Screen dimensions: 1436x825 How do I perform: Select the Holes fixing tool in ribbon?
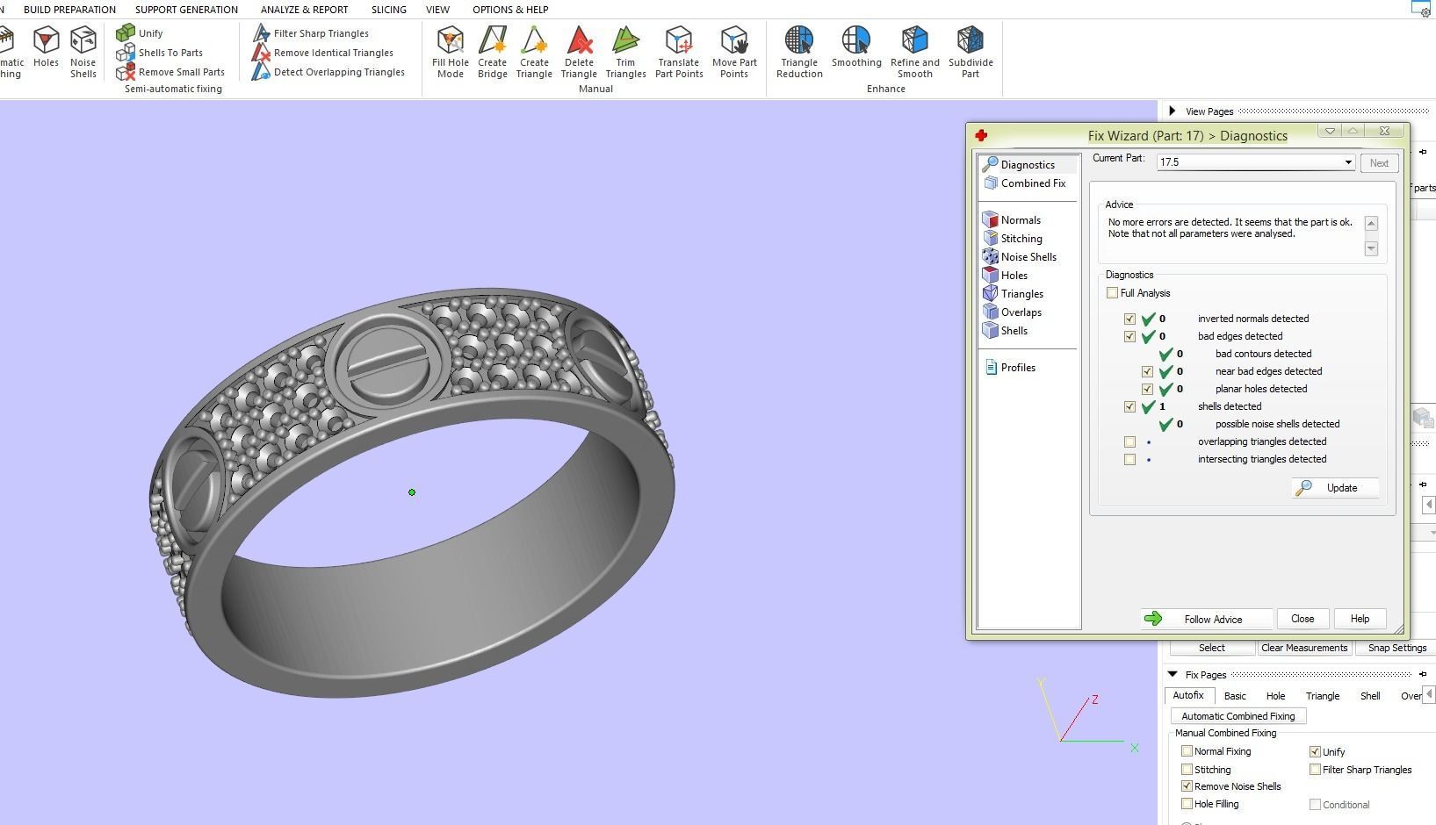[x=46, y=48]
